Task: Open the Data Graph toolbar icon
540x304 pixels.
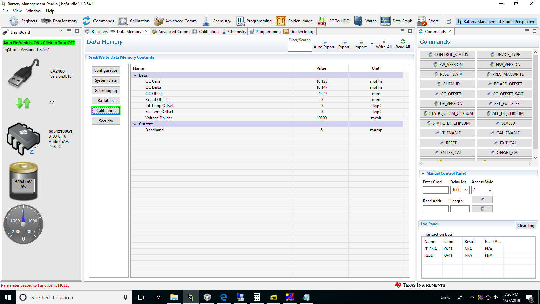Action: pos(385,21)
